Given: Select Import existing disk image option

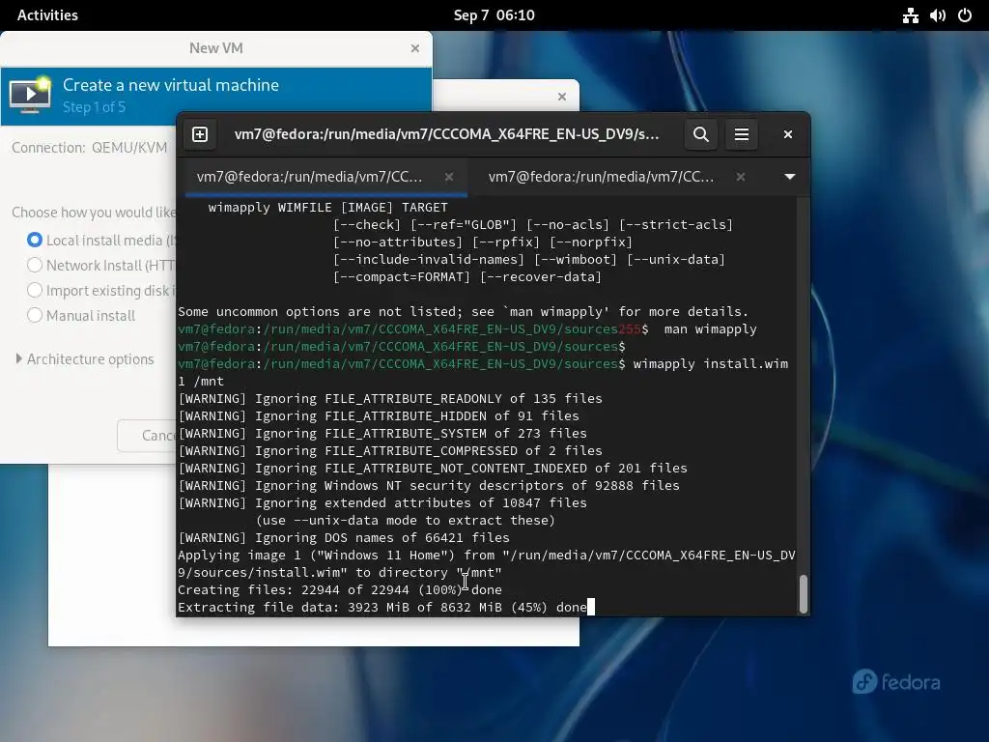Looking at the screenshot, I should pyautogui.click(x=35, y=290).
